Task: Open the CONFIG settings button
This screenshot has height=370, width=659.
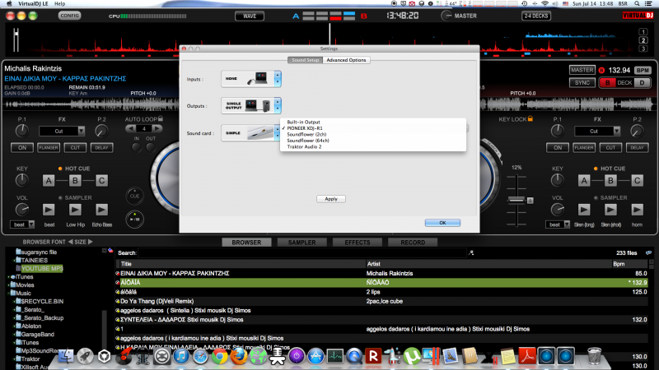Action: click(x=69, y=16)
